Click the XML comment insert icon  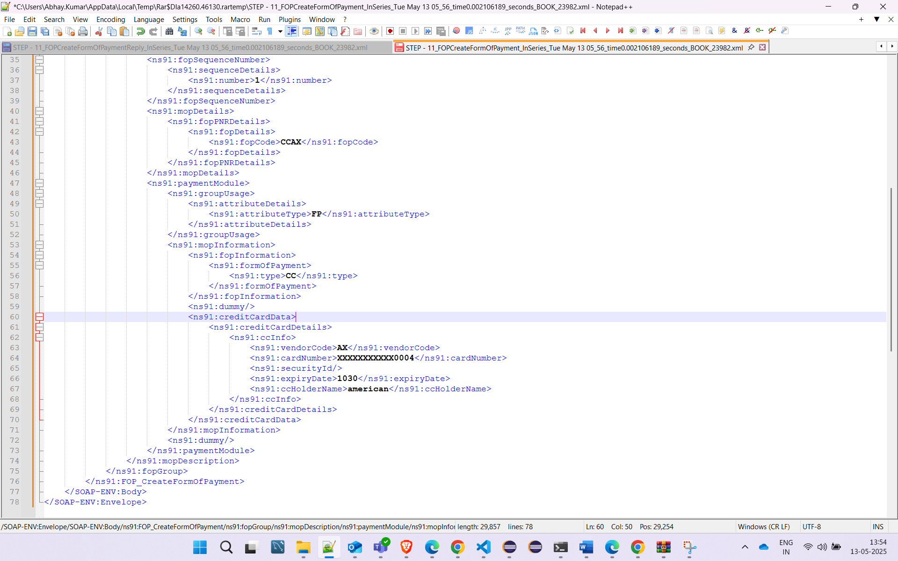click(760, 31)
